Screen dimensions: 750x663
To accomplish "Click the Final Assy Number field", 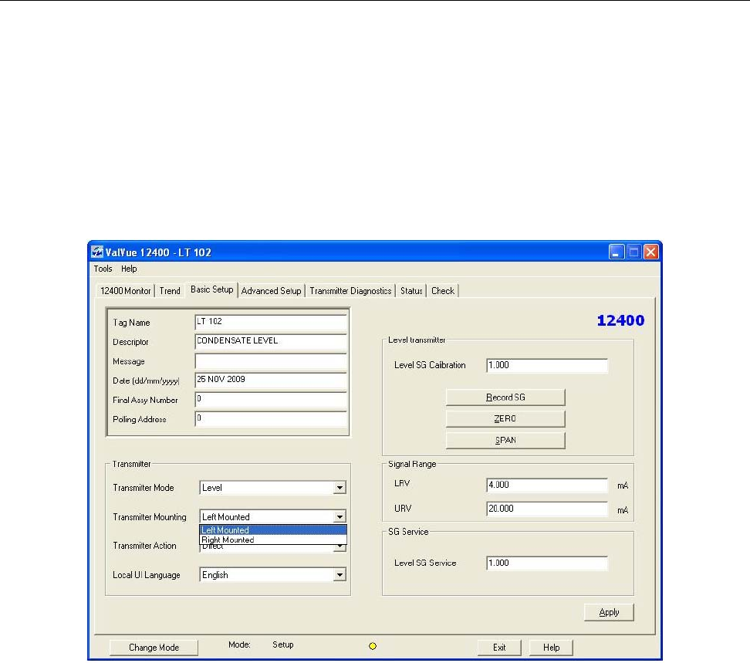I will click(271, 399).
